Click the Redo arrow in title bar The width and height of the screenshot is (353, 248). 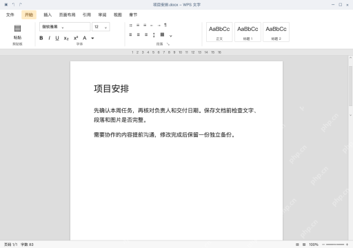pos(21,4)
